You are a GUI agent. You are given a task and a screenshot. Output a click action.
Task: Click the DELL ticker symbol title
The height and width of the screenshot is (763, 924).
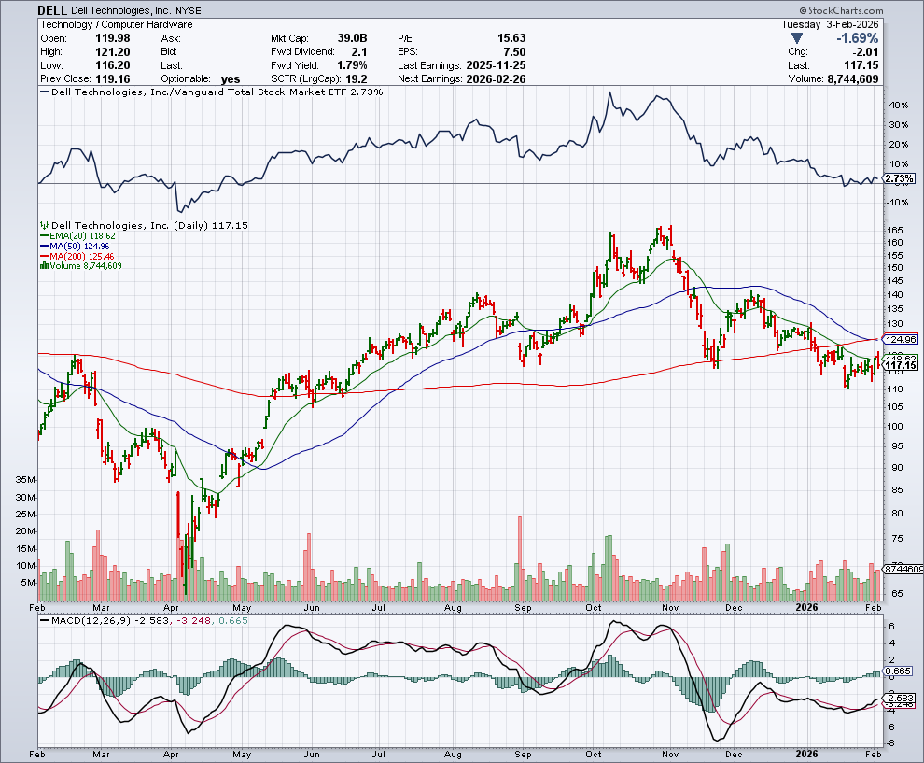coord(53,10)
